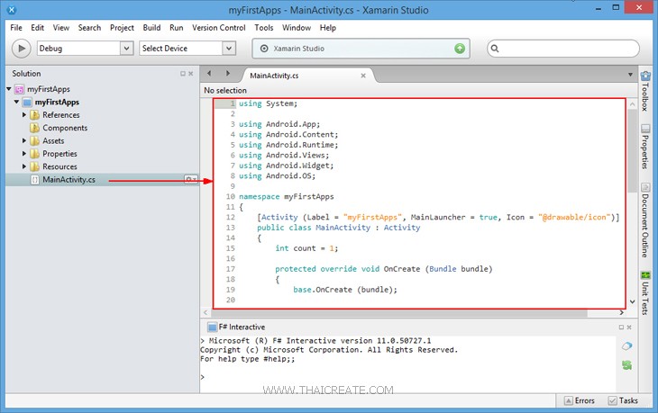
Task: Expand the Resources folder
Action: 24,166
